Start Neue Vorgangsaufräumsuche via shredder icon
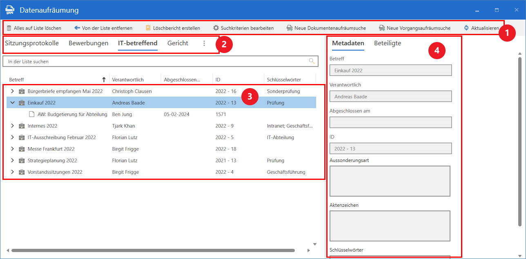Viewport: 526px width, 259px height. click(x=382, y=28)
